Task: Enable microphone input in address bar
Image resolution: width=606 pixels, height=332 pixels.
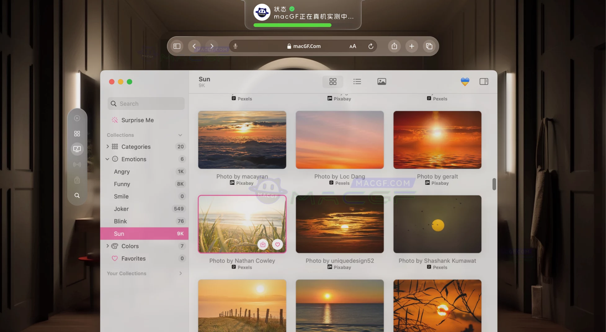Action: [235, 46]
